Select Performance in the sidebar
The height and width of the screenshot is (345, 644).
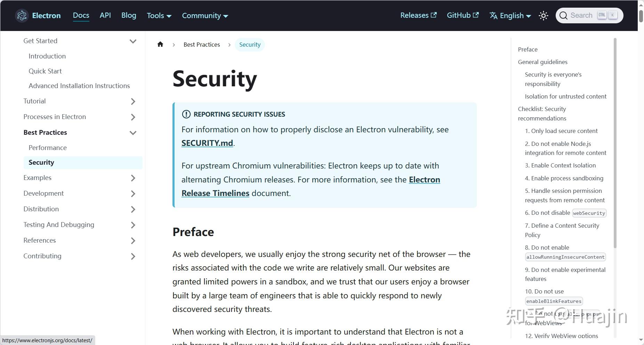click(48, 148)
